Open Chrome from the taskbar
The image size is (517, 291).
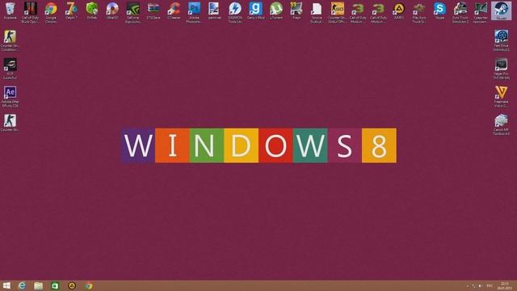[88, 285]
